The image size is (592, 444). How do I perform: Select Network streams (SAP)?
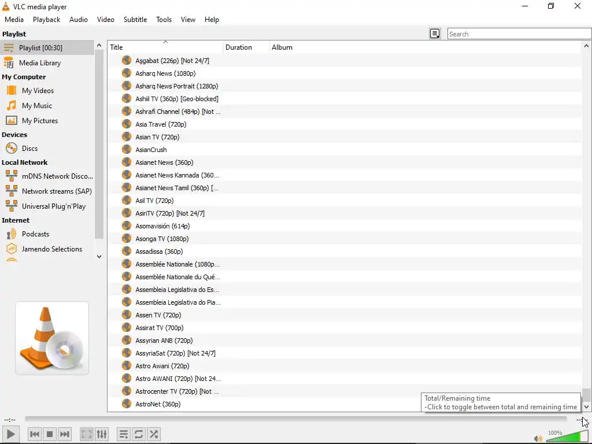click(x=47, y=191)
